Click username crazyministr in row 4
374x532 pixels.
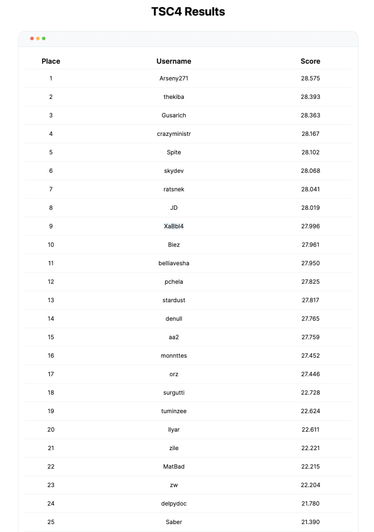(174, 134)
